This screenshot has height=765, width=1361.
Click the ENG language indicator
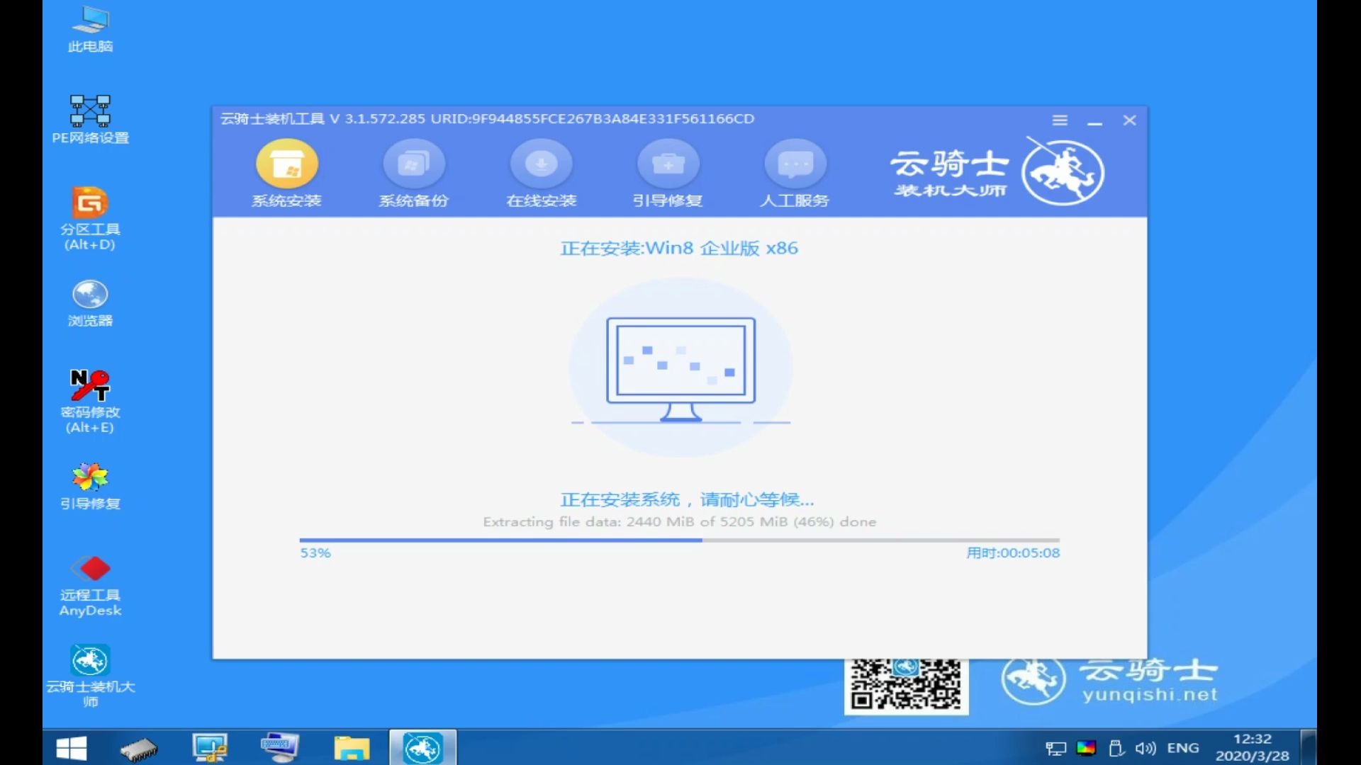(1183, 748)
